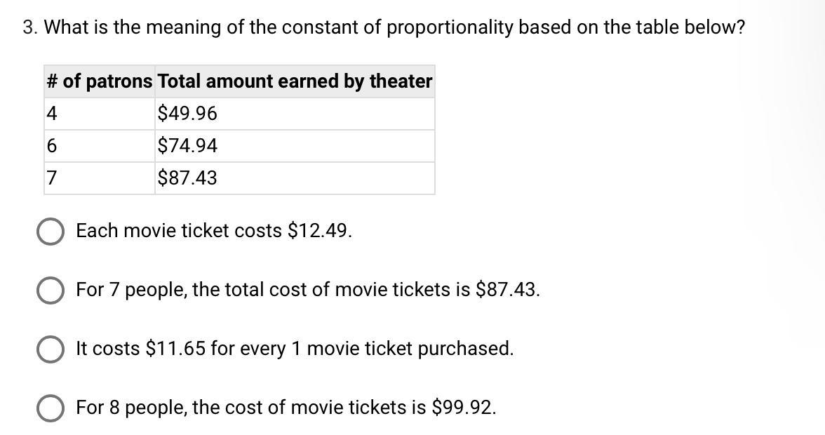The width and height of the screenshot is (825, 435).
Task: Select radio button for $12.49 ticket answer
Action: coord(51,232)
